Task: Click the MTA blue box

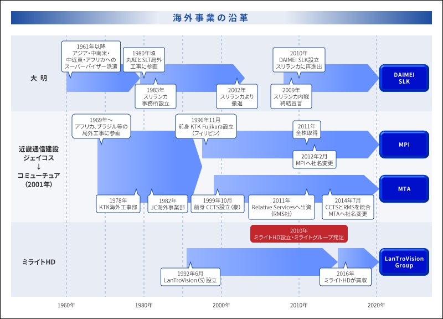Action: coord(404,189)
